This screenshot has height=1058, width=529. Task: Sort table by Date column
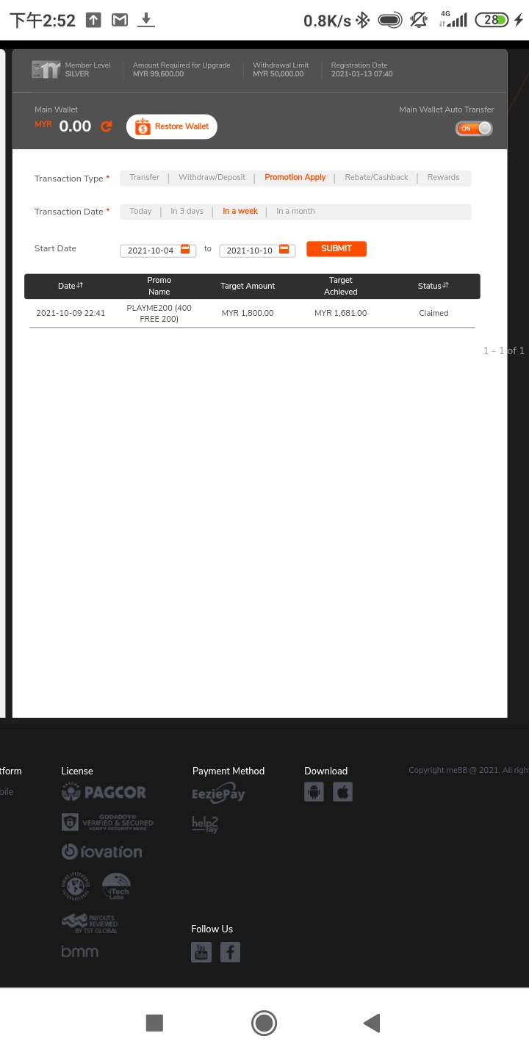(71, 286)
